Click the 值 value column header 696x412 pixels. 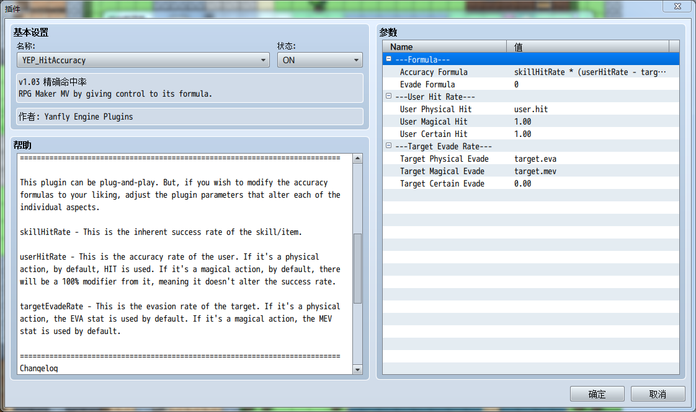tap(587, 46)
